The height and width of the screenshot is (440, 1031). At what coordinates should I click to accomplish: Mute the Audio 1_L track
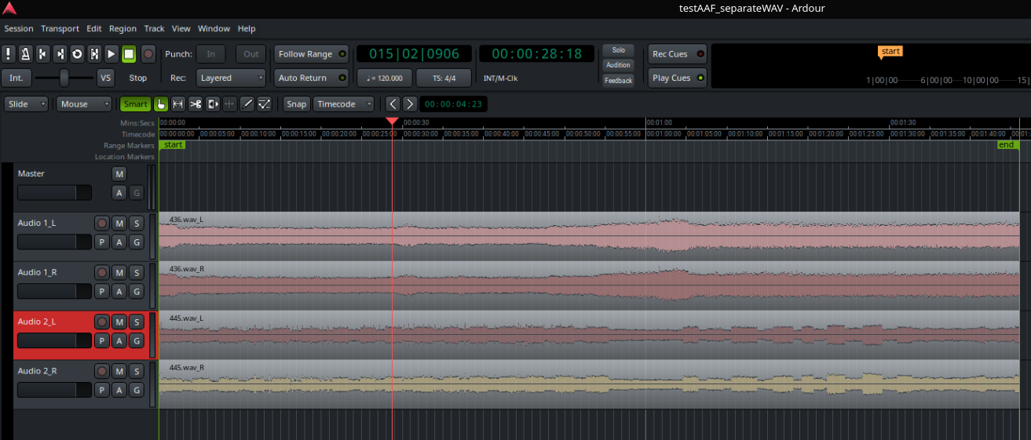click(119, 224)
